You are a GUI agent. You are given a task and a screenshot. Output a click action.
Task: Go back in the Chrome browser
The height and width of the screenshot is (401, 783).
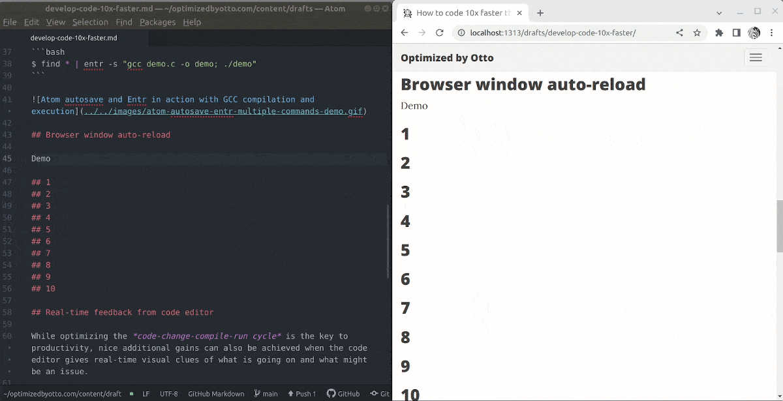point(405,33)
